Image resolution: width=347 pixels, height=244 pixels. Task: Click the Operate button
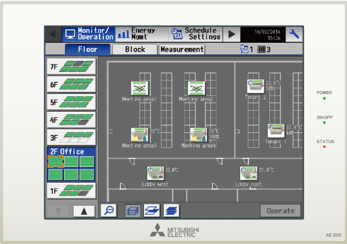coord(281,211)
